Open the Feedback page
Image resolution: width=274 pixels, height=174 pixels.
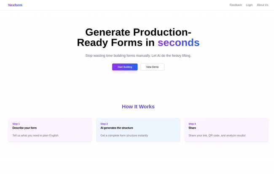pos(236,5)
